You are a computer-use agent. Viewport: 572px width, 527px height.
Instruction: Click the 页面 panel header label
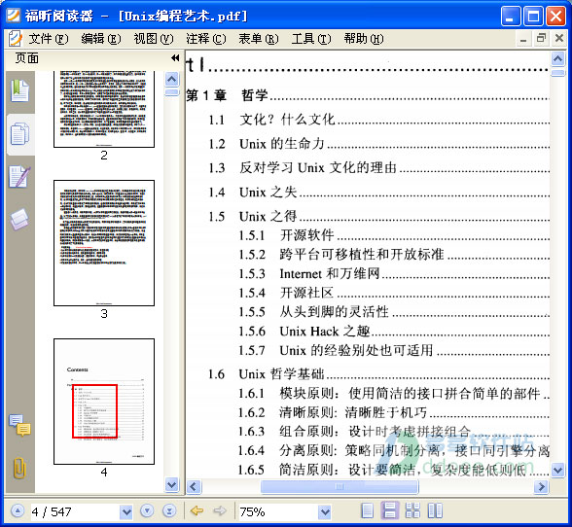tap(26, 58)
